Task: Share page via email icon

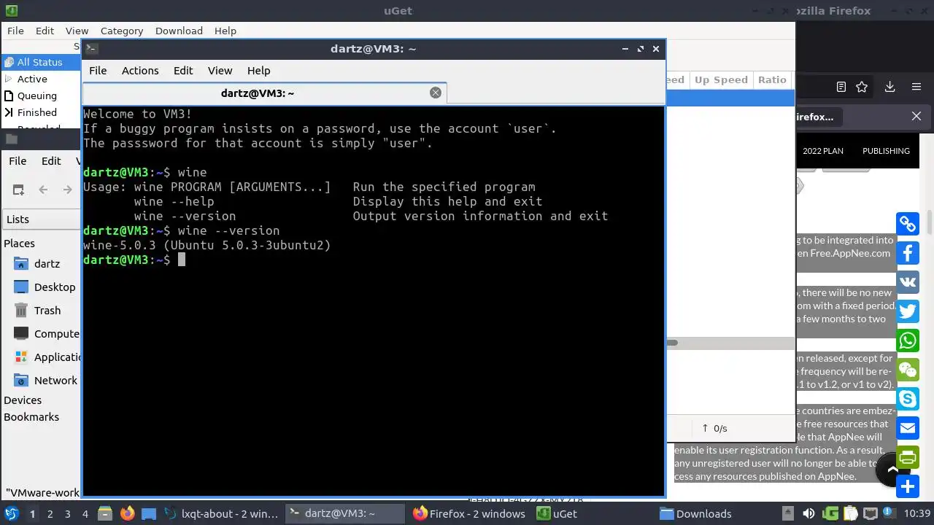Action: point(908,428)
